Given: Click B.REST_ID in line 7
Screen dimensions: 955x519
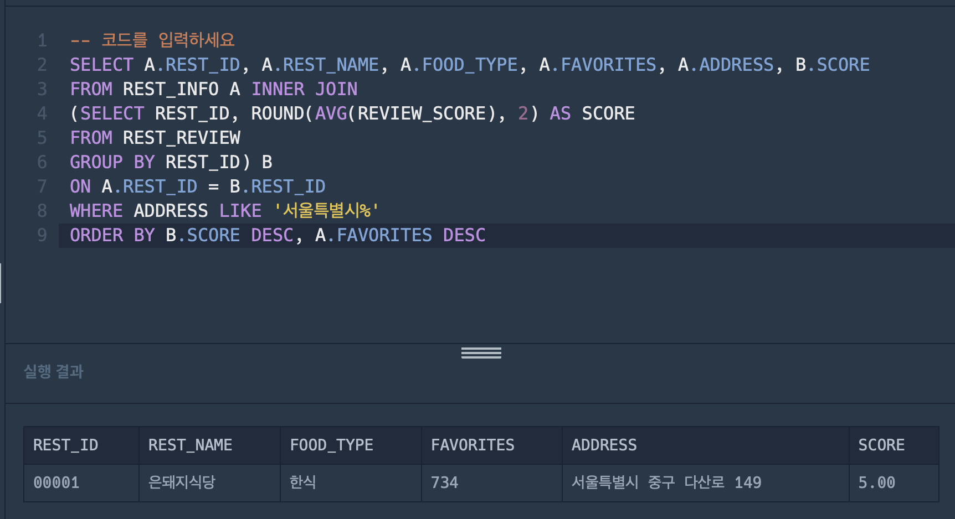Looking at the screenshot, I should [x=278, y=186].
